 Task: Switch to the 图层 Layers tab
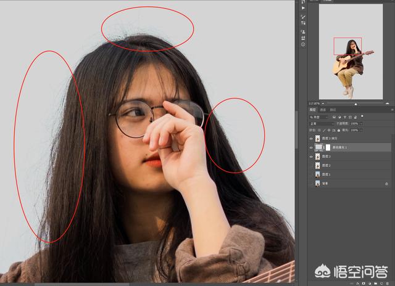tap(312, 110)
